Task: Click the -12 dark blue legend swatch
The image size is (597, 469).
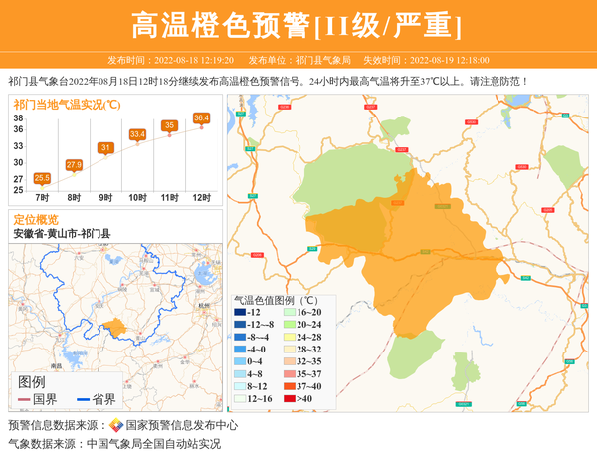Action: pos(239,312)
